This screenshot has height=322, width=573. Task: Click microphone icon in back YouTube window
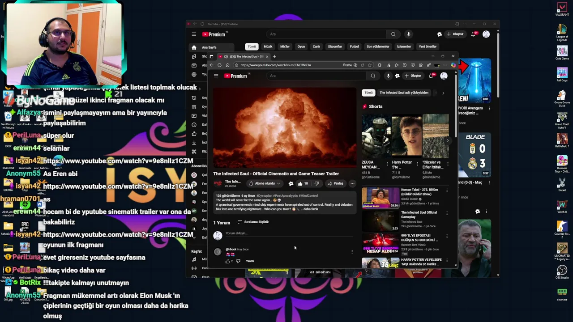pos(408,34)
